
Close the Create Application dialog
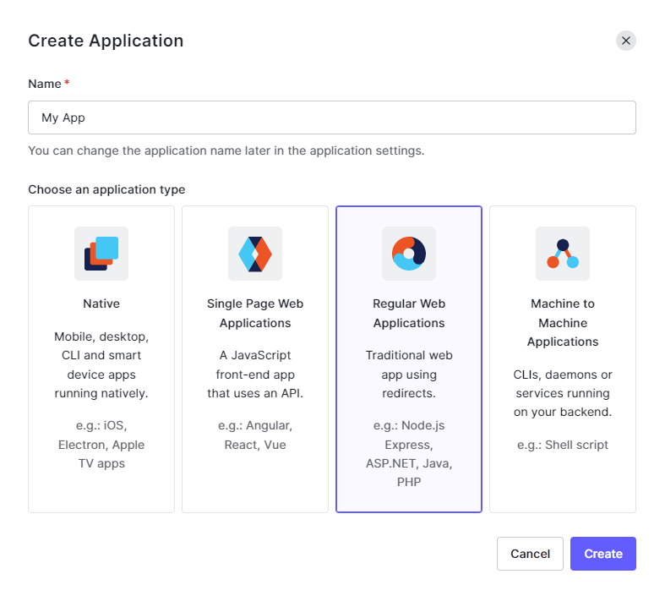pyautogui.click(x=625, y=41)
